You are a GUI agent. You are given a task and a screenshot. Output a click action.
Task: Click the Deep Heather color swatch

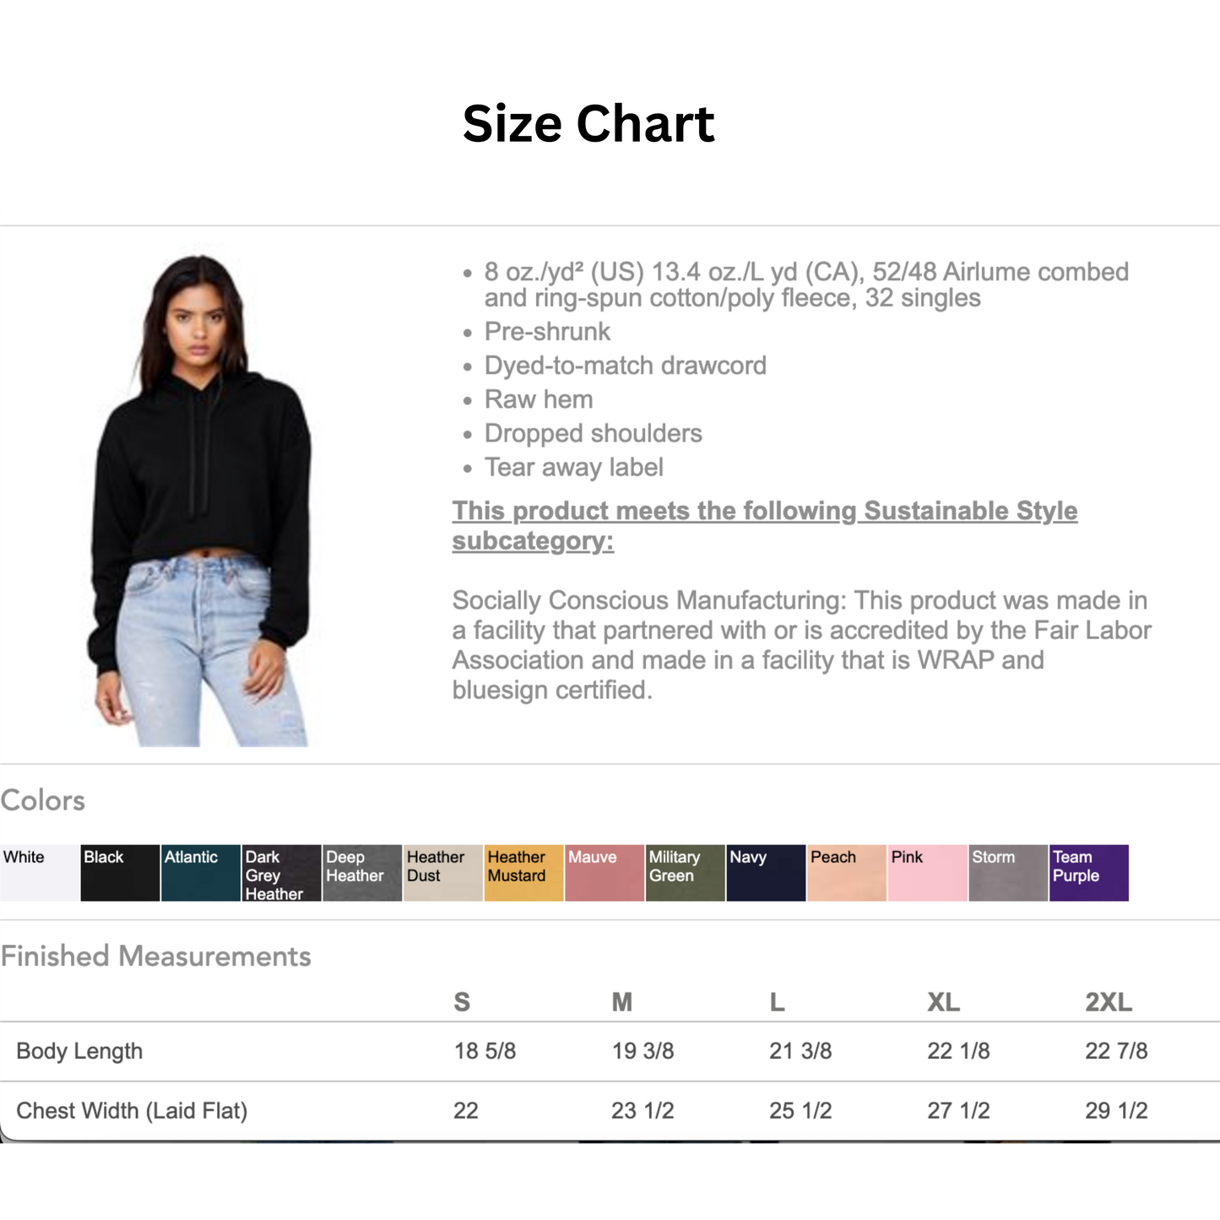(x=362, y=872)
